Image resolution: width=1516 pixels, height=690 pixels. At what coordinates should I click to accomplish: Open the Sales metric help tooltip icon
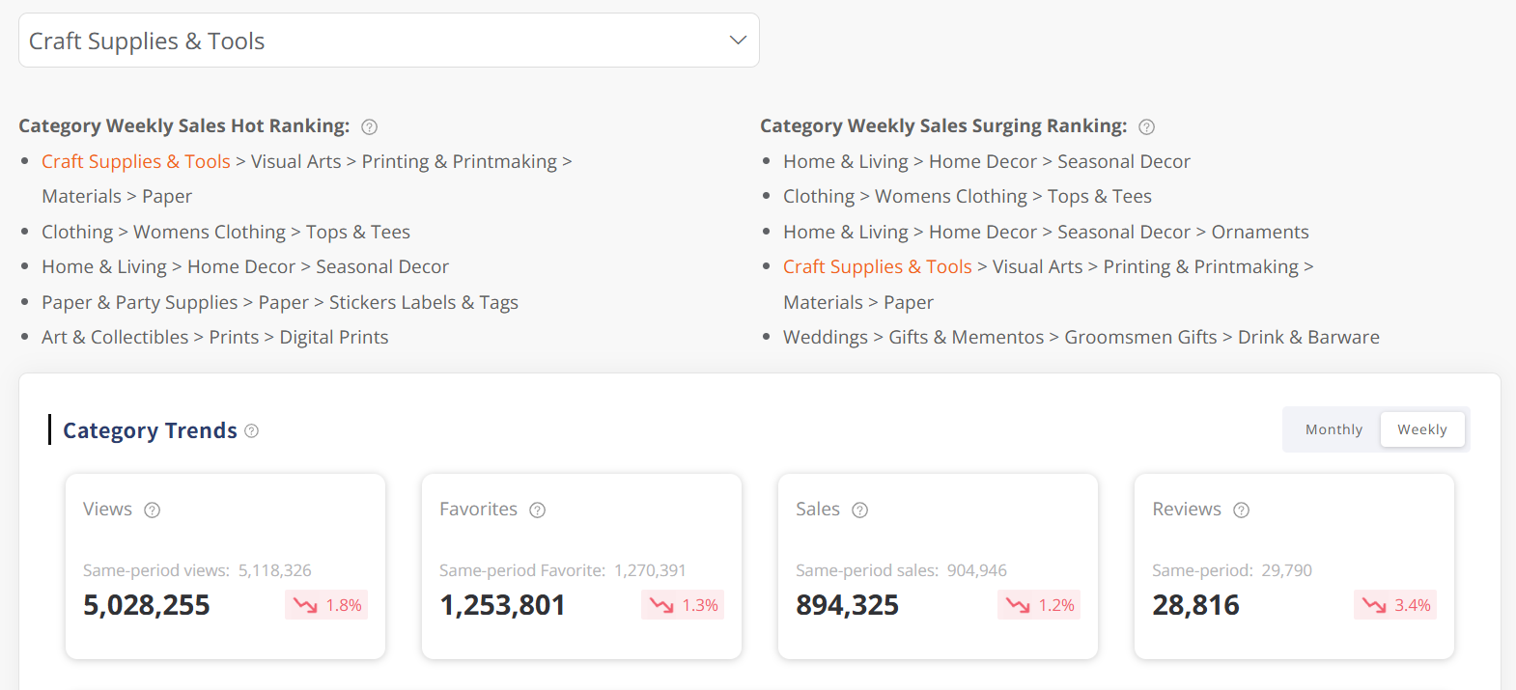click(x=859, y=510)
